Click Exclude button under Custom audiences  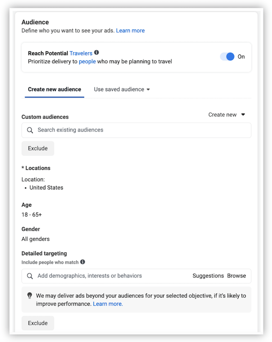(x=38, y=149)
